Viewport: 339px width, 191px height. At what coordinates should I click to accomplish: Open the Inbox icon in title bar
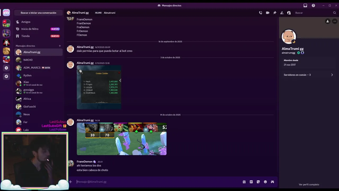click(x=305, y=5)
